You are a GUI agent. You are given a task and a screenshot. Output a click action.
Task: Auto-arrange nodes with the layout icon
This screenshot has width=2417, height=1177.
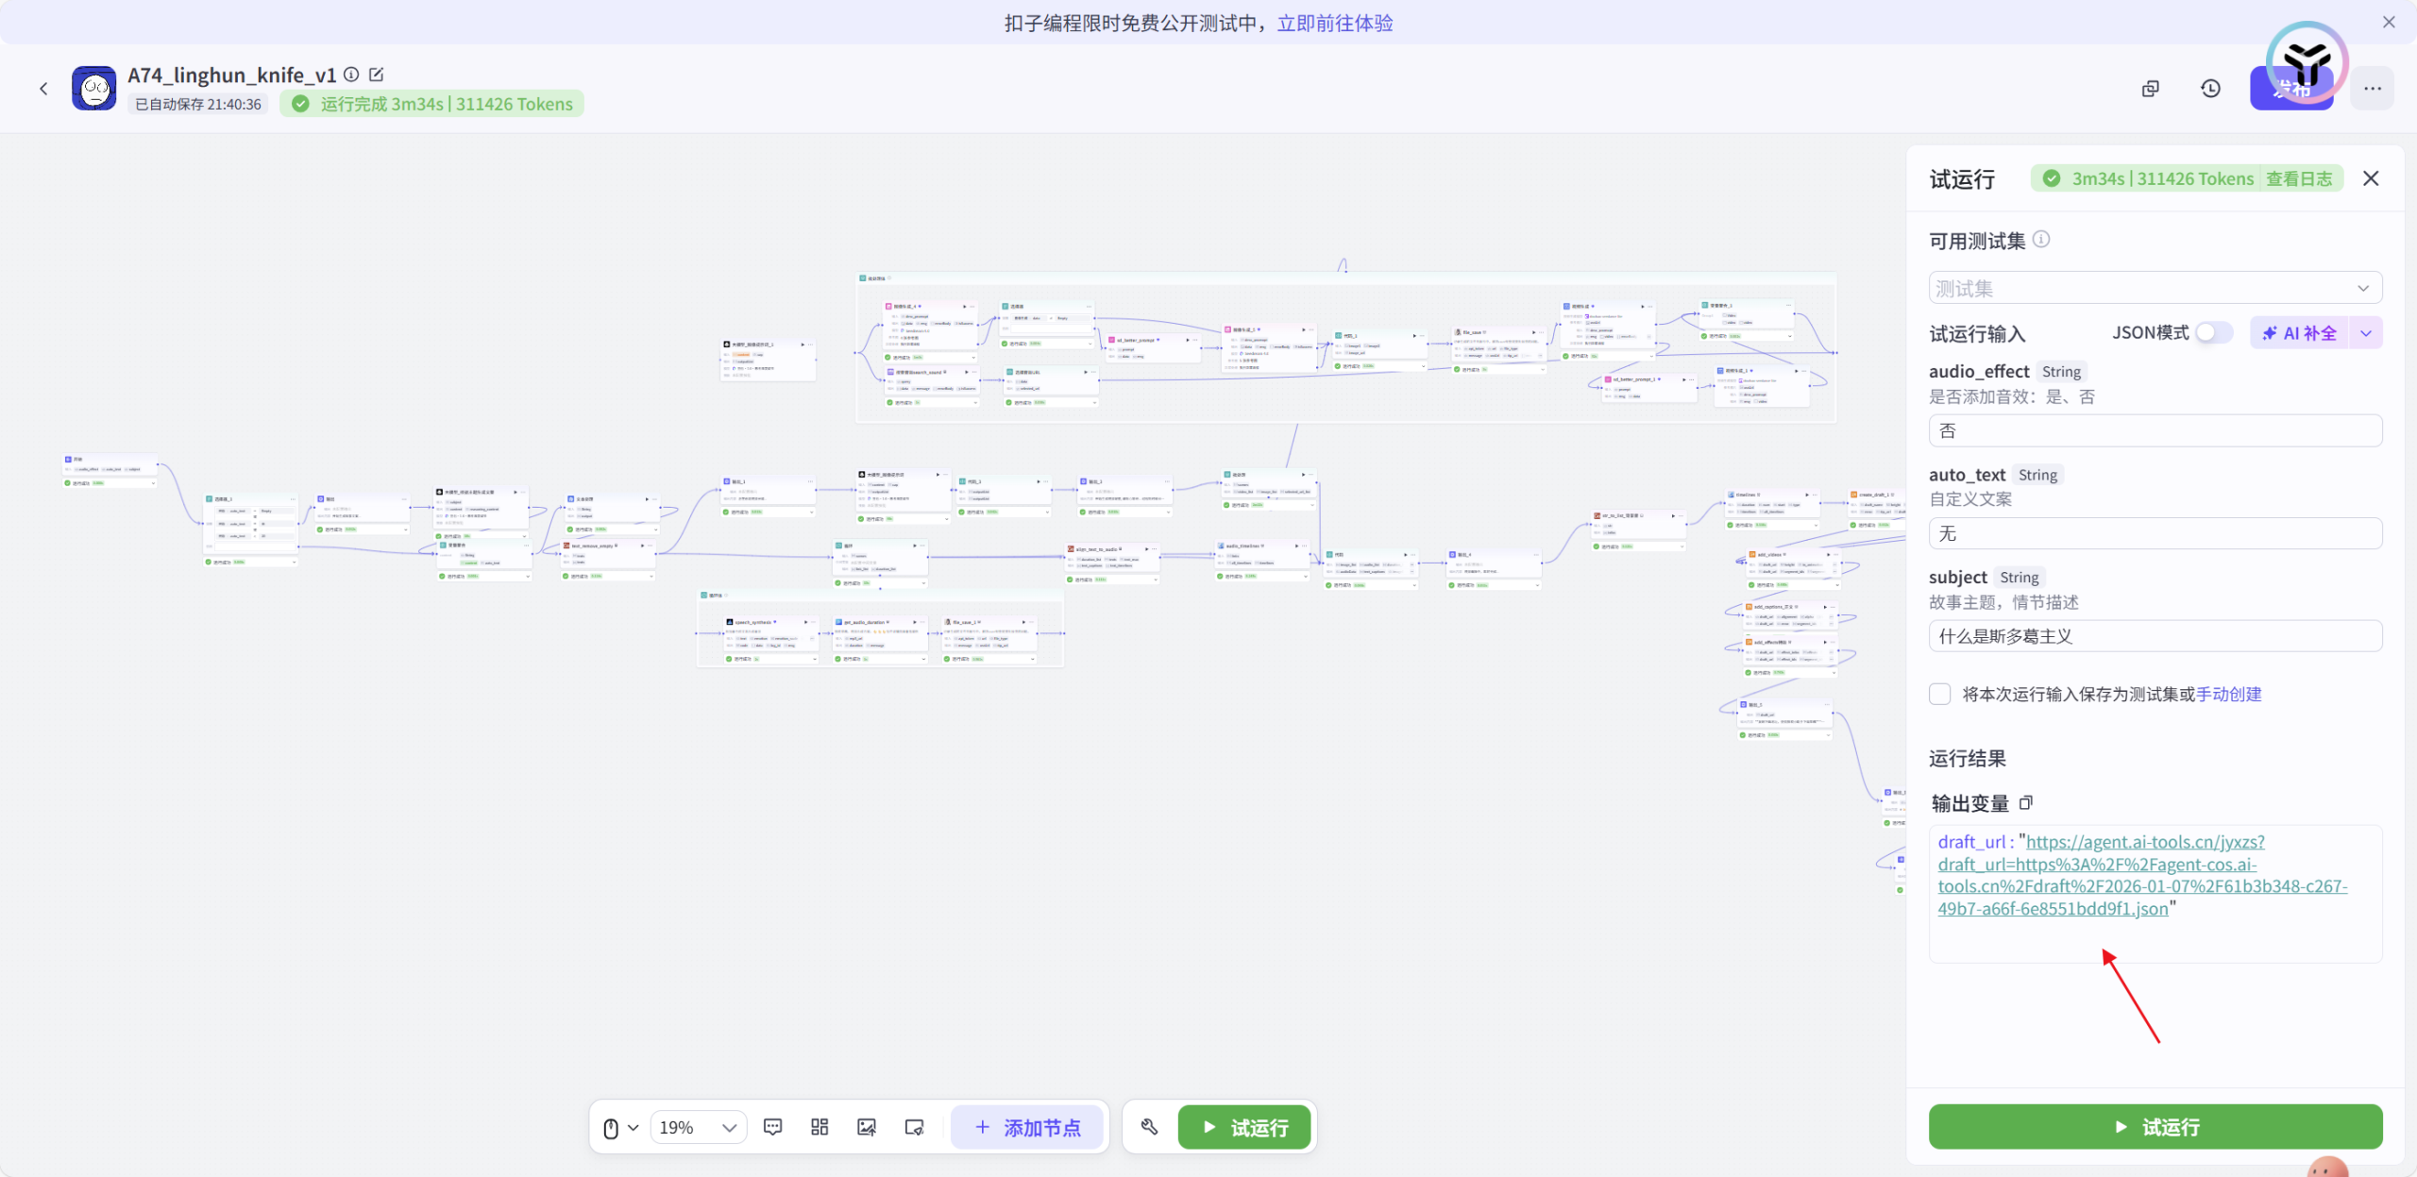point(818,1126)
